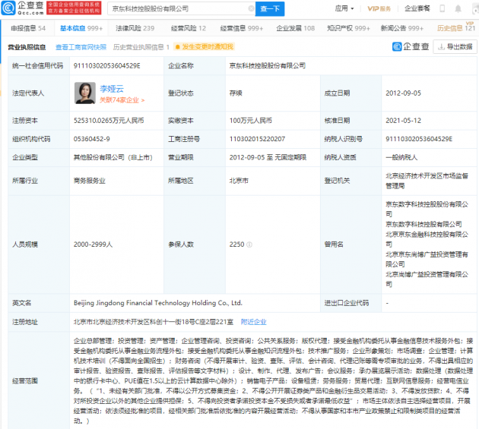Open 附近企业 link after address
This screenshot has width=479, height=429.
[x=253, y=322]
